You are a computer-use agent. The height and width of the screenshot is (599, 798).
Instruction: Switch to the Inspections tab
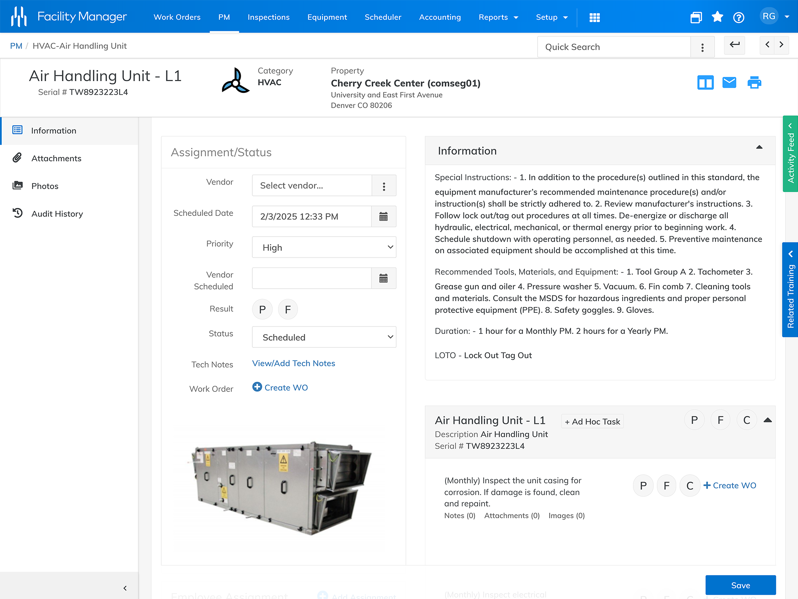268,17
